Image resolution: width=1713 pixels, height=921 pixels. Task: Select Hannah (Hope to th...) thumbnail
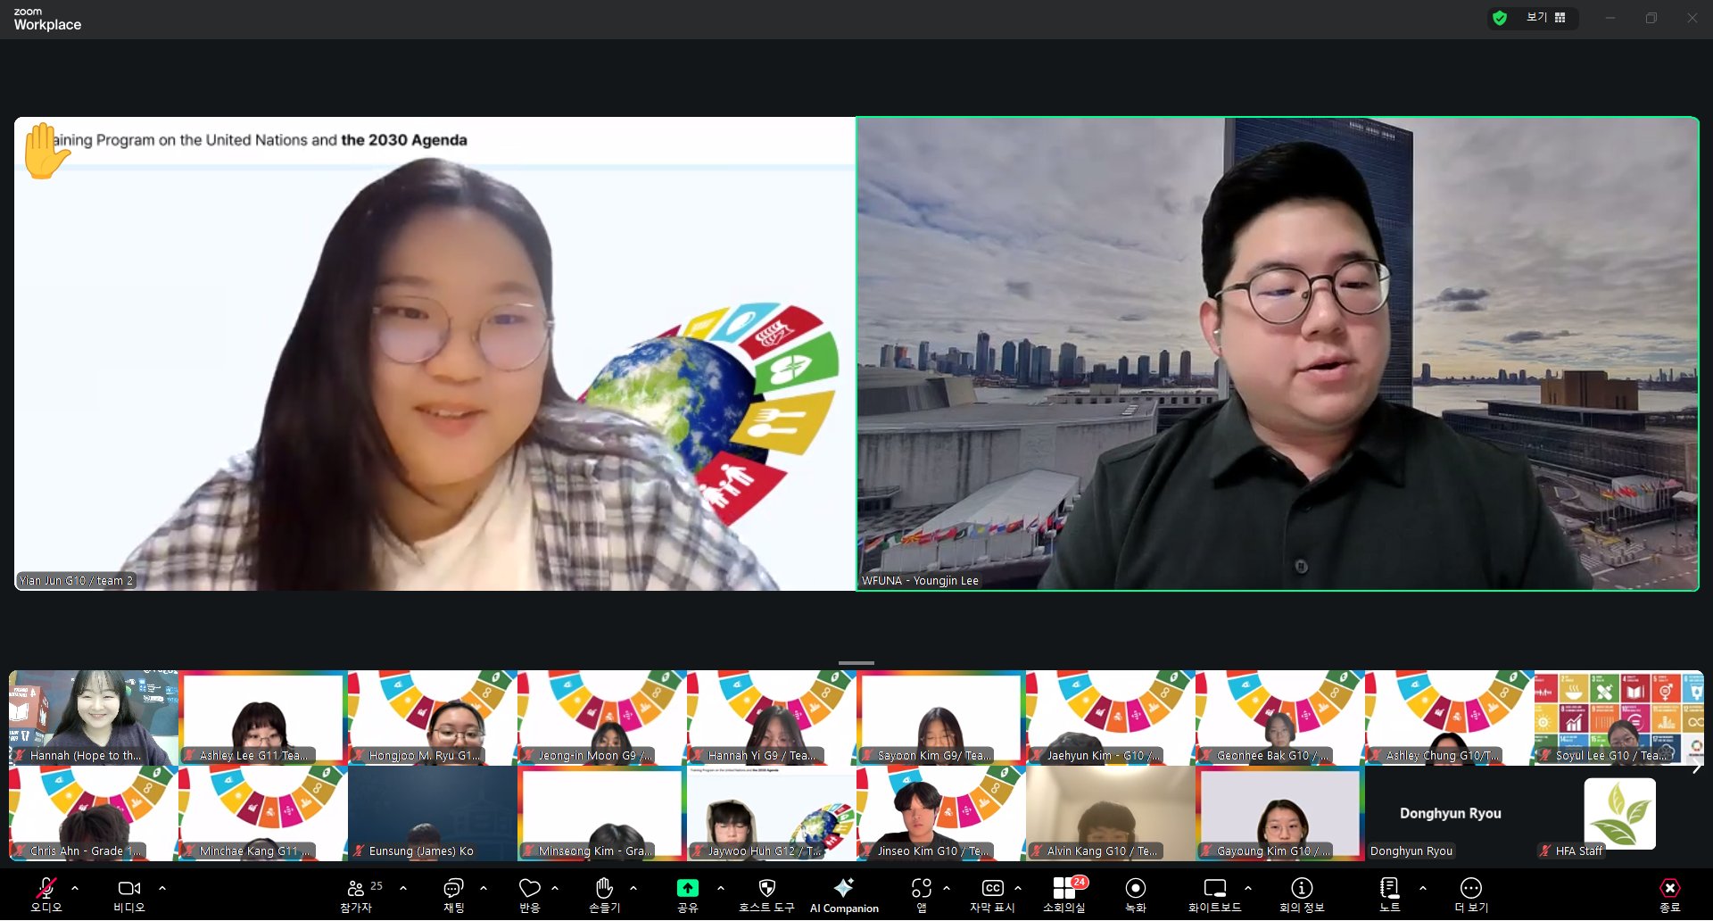pos(94,718)
